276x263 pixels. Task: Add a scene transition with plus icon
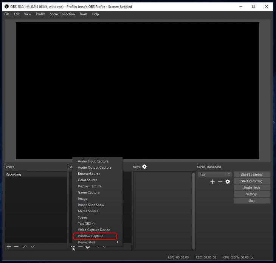pos(212,182)
